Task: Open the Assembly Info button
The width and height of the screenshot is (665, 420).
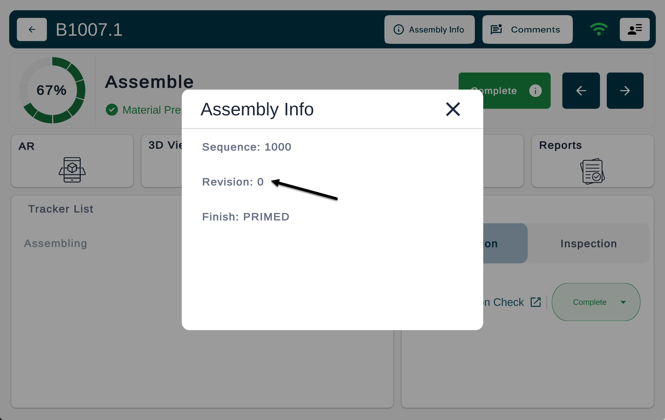Action: pyautogui.click(x=429, y=29)
